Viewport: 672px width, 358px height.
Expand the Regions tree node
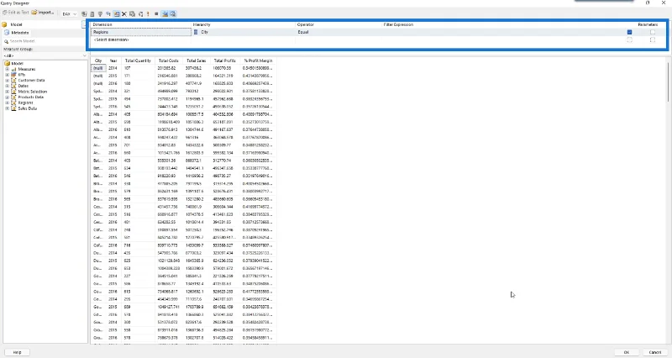tap(7, 103)
